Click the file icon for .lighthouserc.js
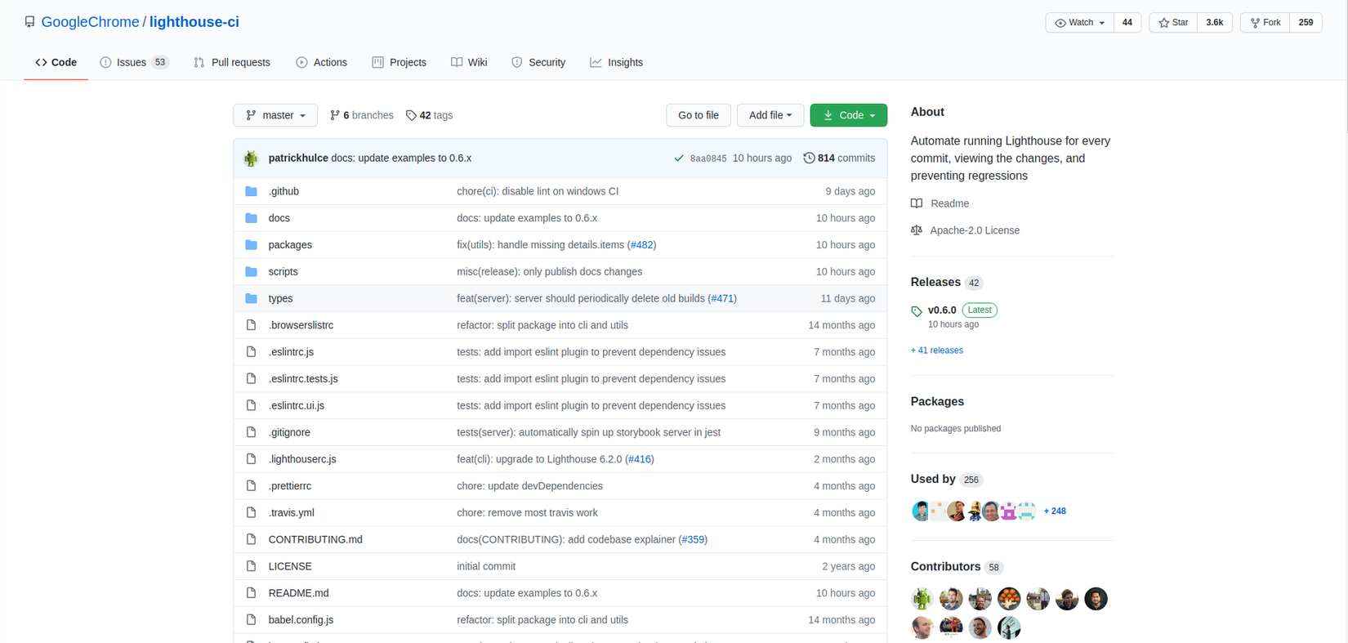Viewport: 1348px width, 643px height. [x=251, y=459]
